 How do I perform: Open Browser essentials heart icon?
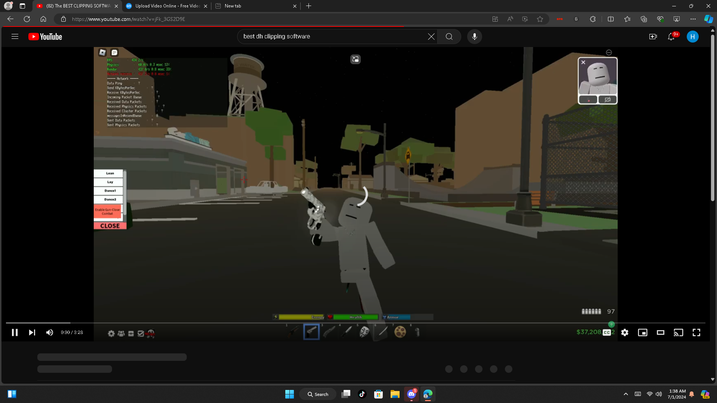tap(660, 19)
